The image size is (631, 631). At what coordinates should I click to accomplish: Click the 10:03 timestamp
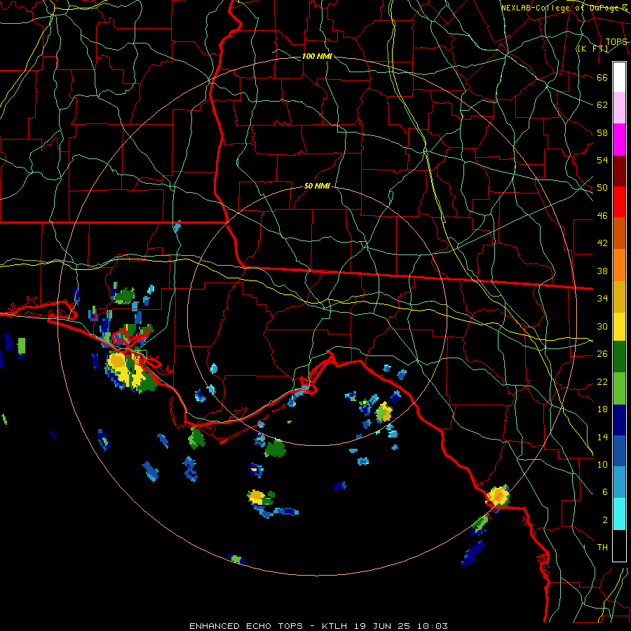point(432,626)
